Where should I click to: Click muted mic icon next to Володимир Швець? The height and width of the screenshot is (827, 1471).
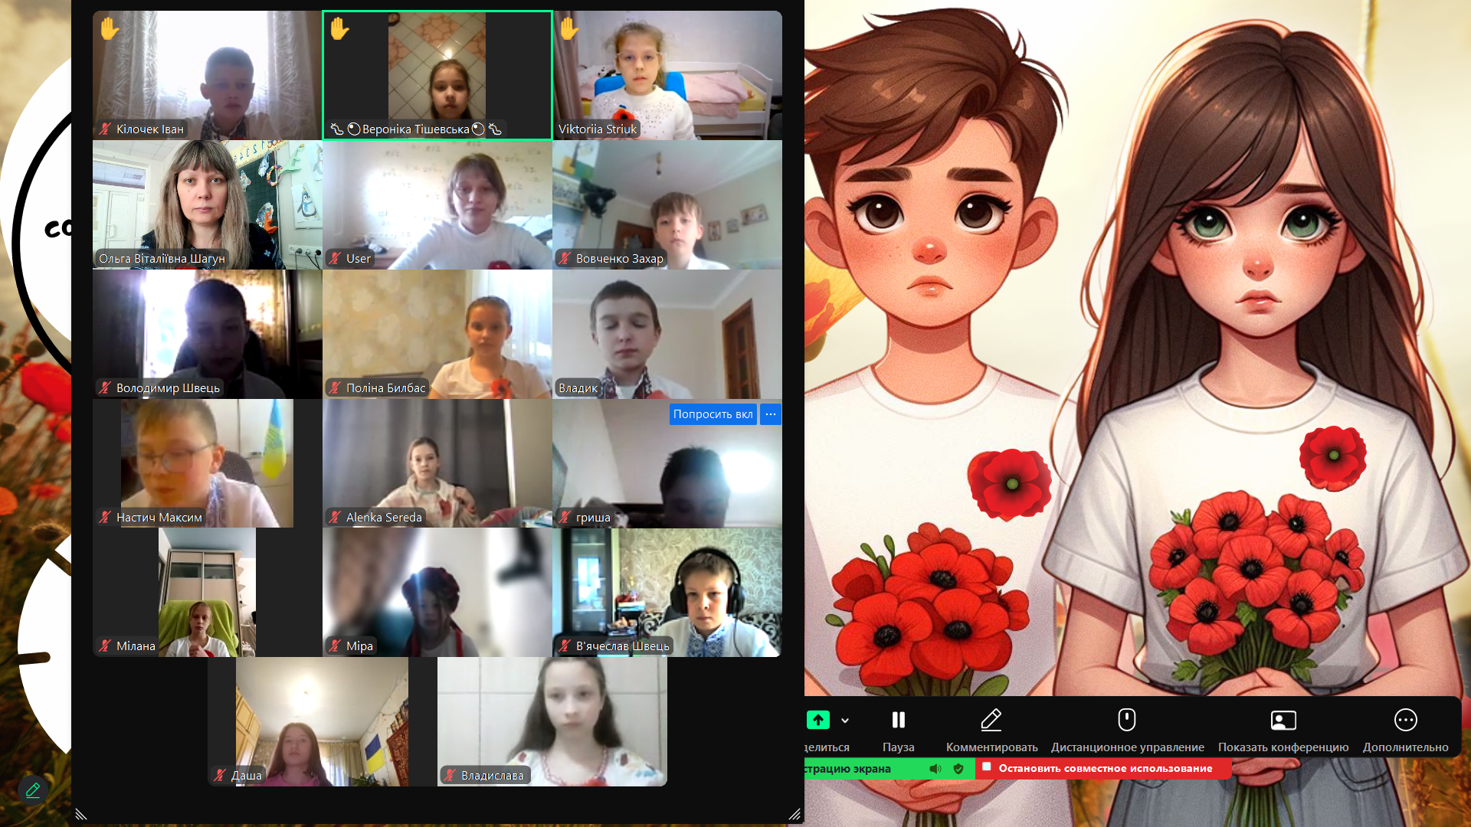106,388
